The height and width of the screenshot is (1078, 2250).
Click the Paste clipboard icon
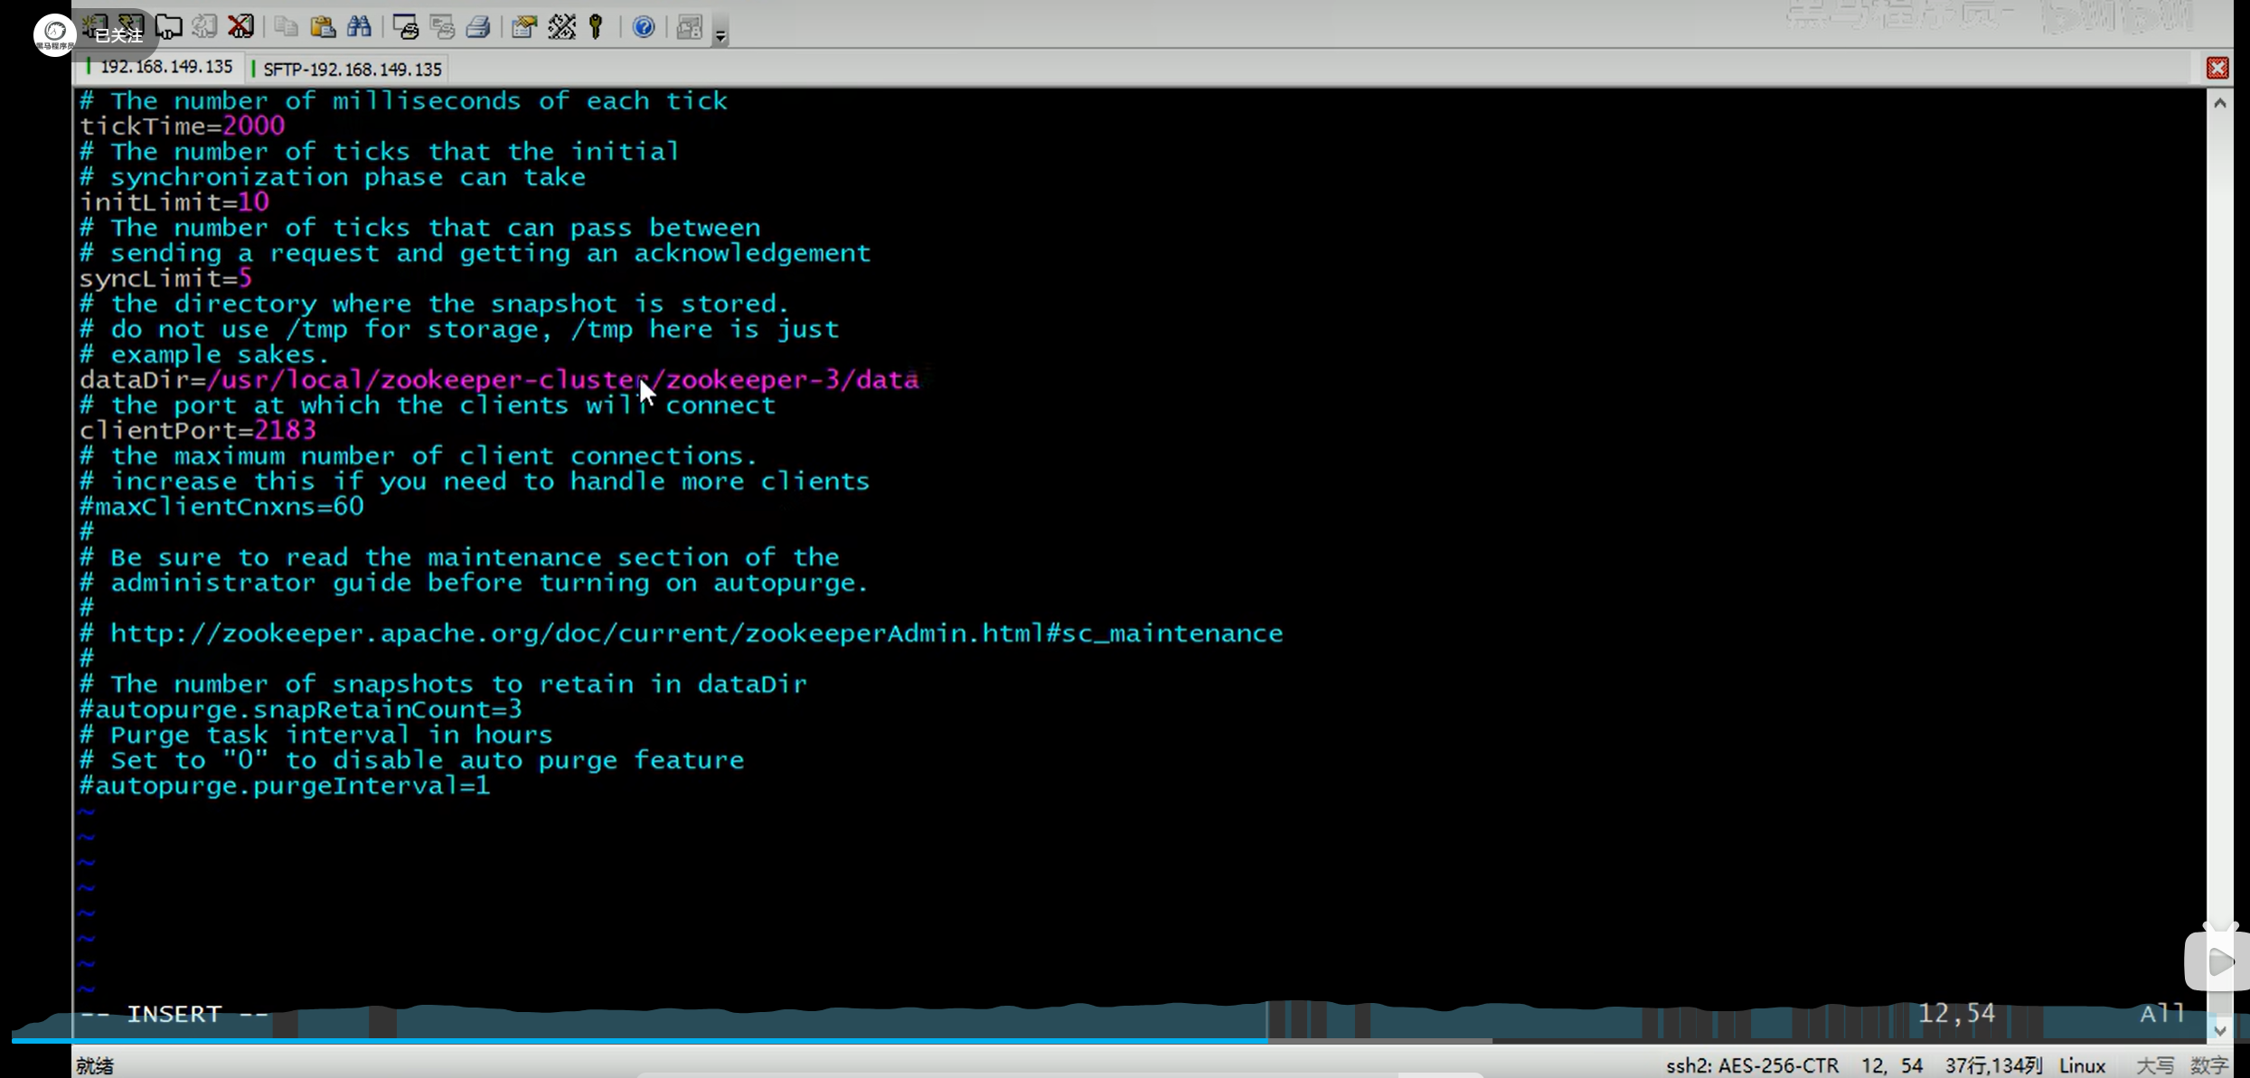(323, 27)
